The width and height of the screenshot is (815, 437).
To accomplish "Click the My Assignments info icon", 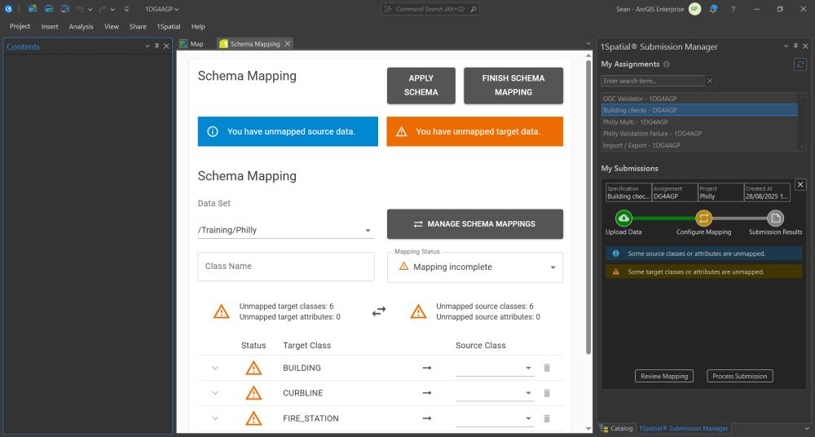I will tap(667, 64).
